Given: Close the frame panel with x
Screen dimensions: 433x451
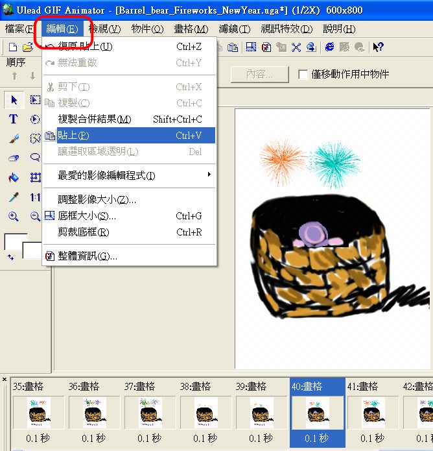Looking at the screenshot, I should click(x=5, y=380).
